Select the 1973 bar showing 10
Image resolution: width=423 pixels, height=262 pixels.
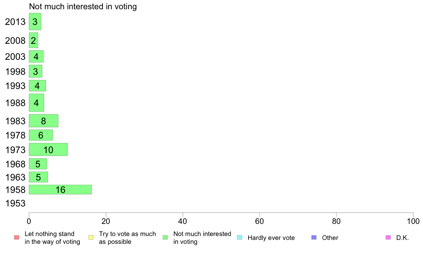click(x=48, y=150)
